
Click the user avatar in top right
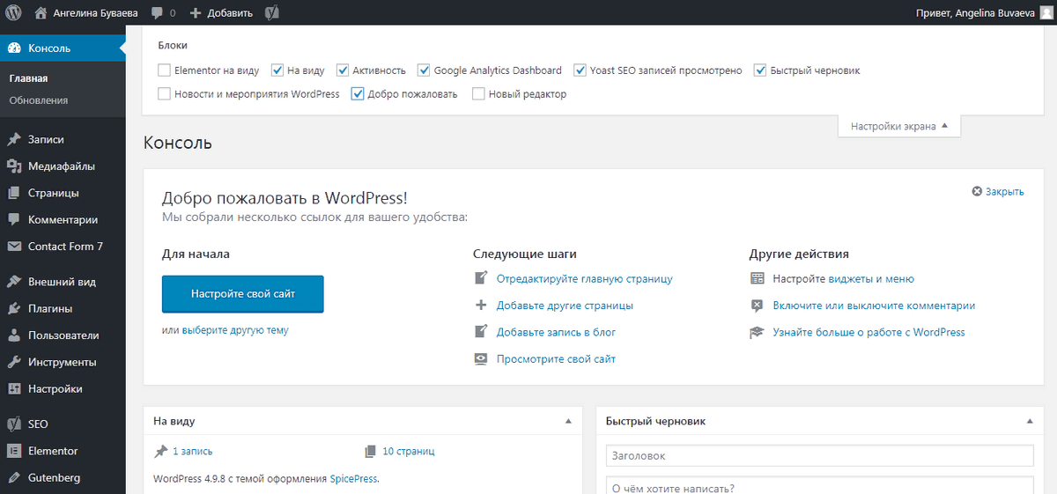1046,13
